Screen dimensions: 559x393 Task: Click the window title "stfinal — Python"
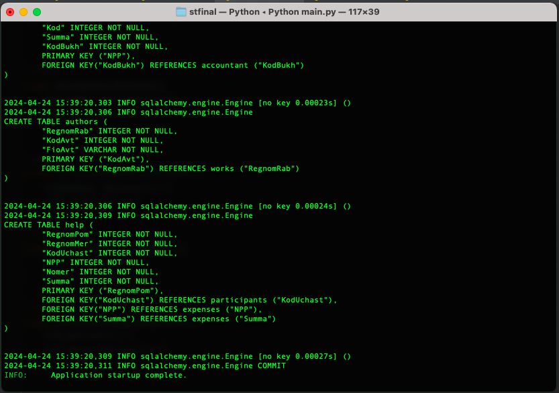pyautogui.click(x=224, y=12)
